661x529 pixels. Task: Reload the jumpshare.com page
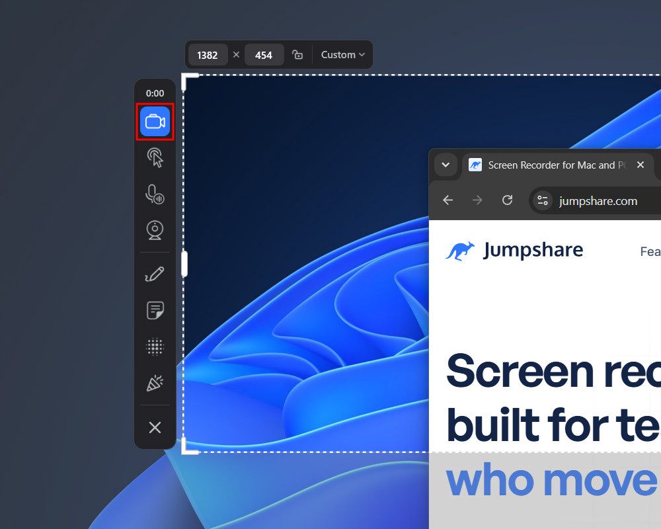point(507,200)
